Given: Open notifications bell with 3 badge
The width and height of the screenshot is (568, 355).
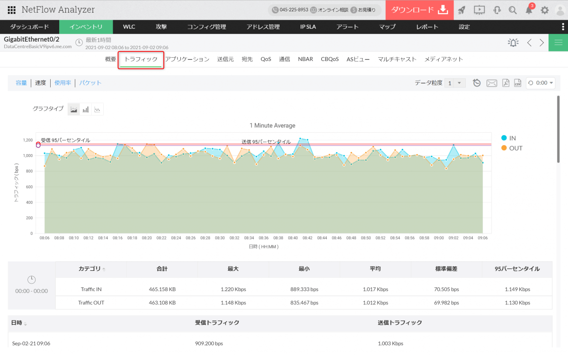Looking at the screenshot, I should 529,10.
